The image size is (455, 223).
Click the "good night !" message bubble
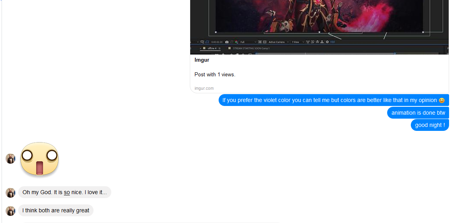coord(430,125)
